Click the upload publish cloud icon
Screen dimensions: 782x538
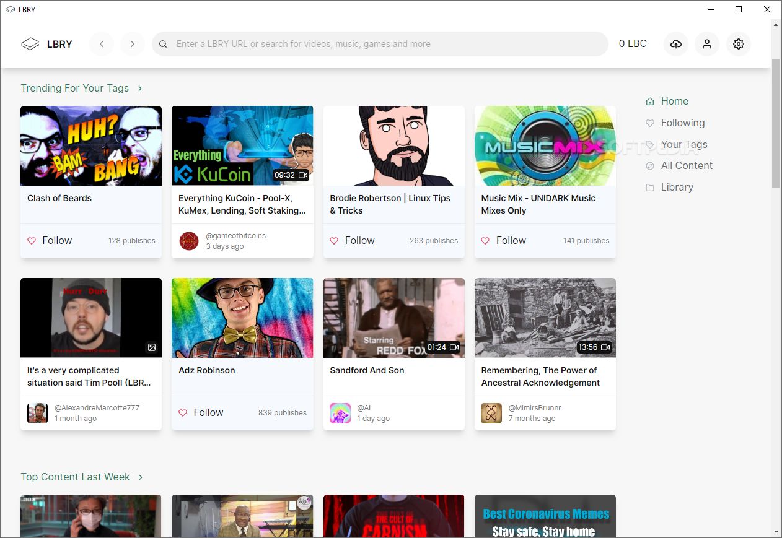[676, 44]
